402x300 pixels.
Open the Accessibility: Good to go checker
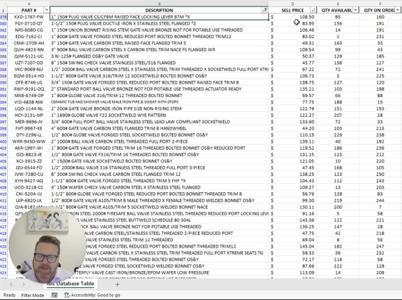tap(92, 295)
